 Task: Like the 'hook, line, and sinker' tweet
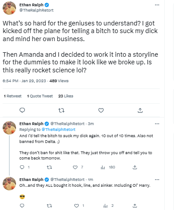77,206
